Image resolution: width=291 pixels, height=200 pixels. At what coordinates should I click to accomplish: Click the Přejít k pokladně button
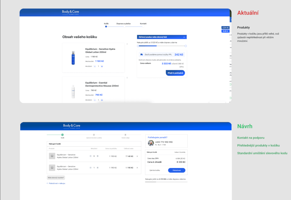[x=175, y=73]
